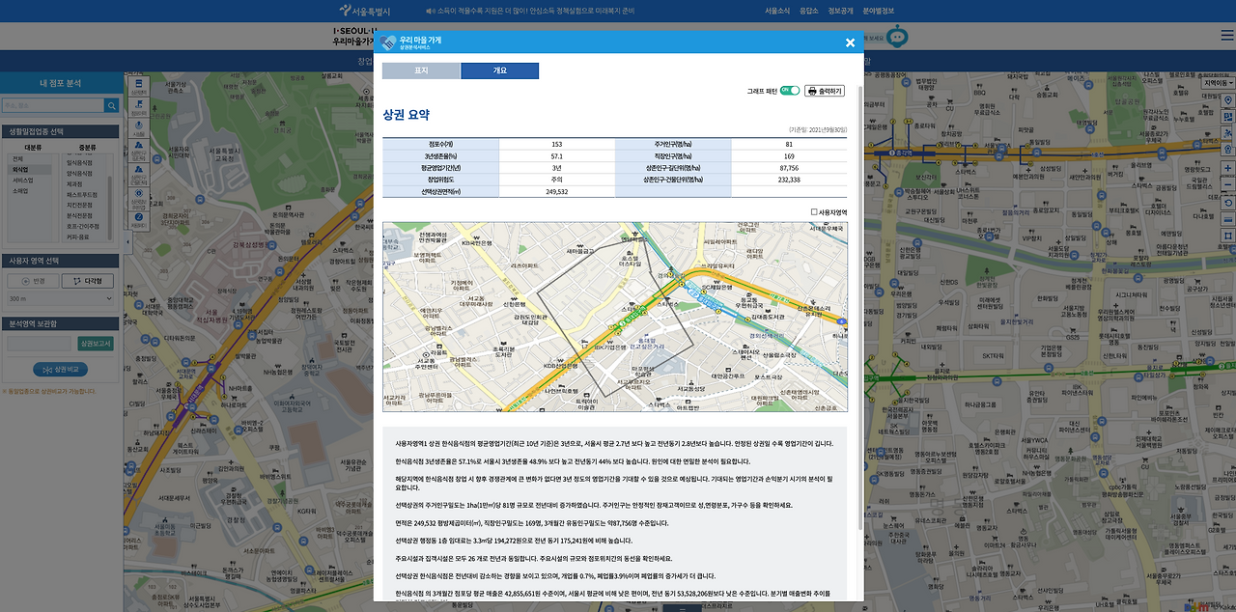This screenshot has height=612, width=1236.
Task: Click the distance measure ruler icon
Action: pyautogui.click(x=1228, y=220)
